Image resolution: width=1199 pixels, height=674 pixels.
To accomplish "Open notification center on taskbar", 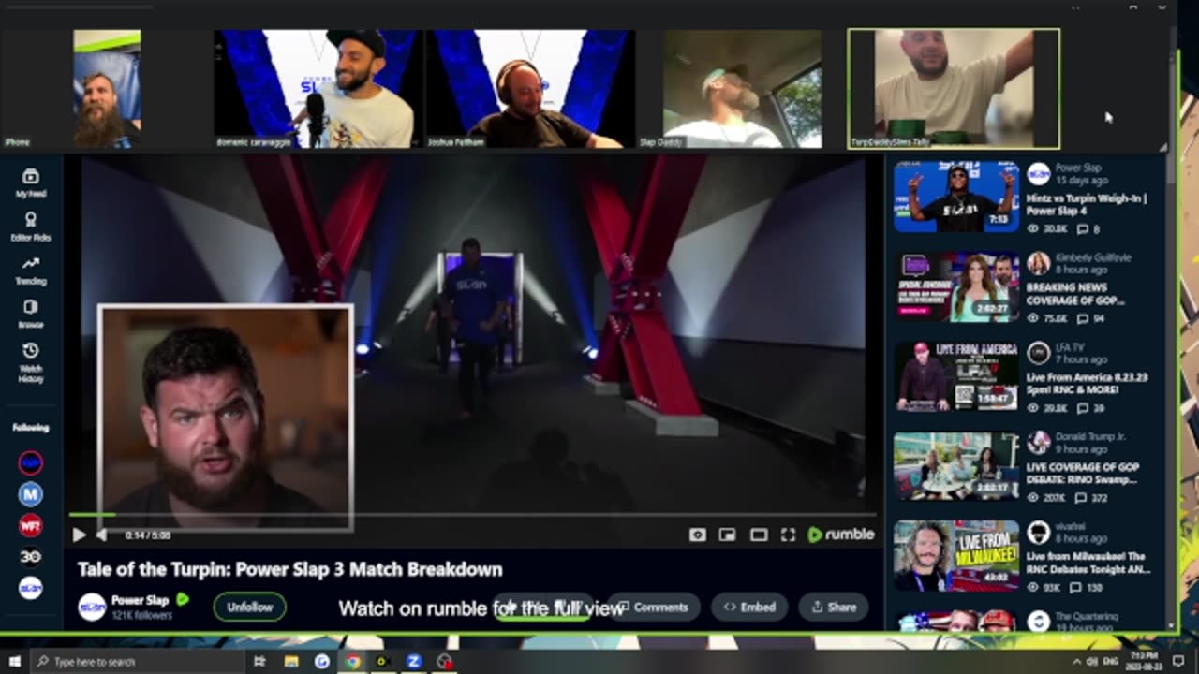I will click(x=1178, y=661).
